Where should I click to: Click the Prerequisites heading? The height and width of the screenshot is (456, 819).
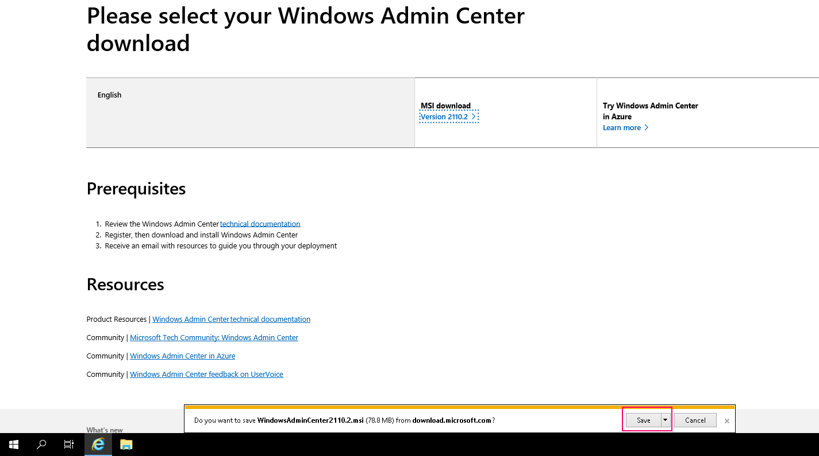(x=136, y=189)
